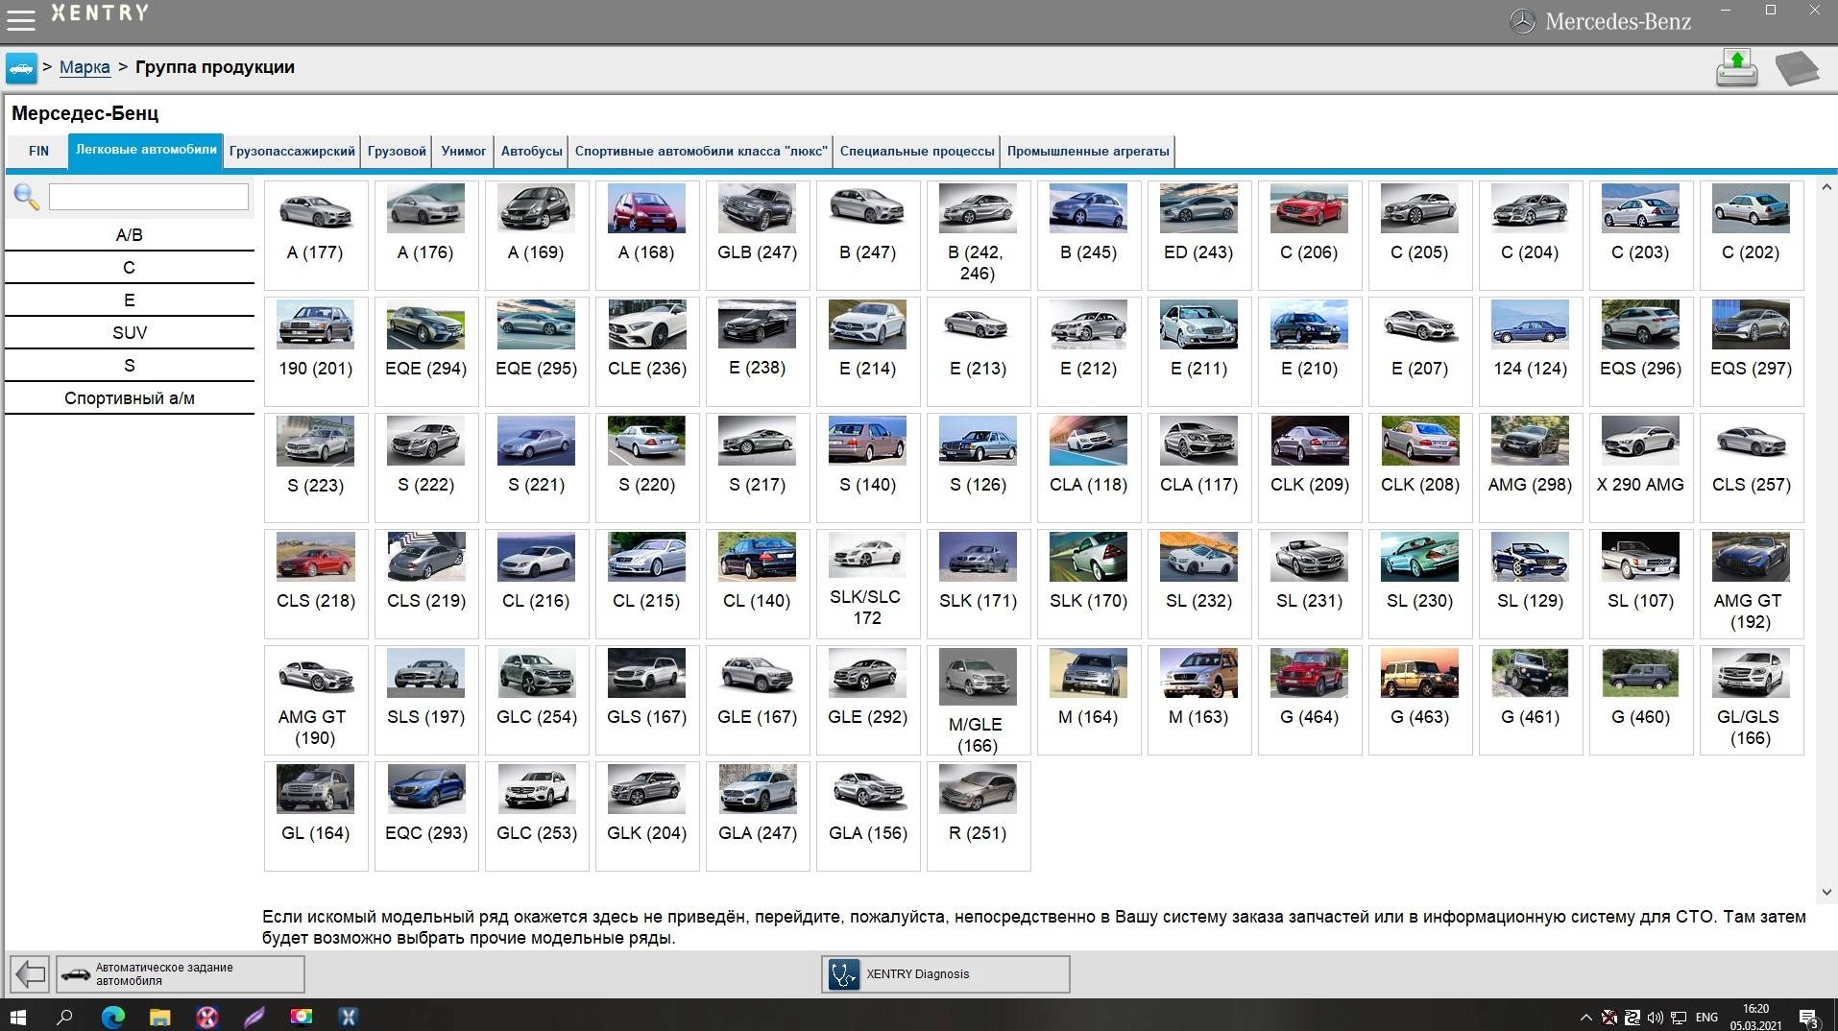Select the M/GLE (166) tile
1838x1031 pixels.
point(978,700)
